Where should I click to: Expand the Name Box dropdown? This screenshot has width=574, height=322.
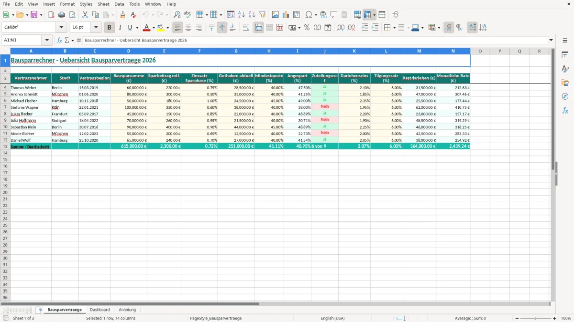click(47, 40)
